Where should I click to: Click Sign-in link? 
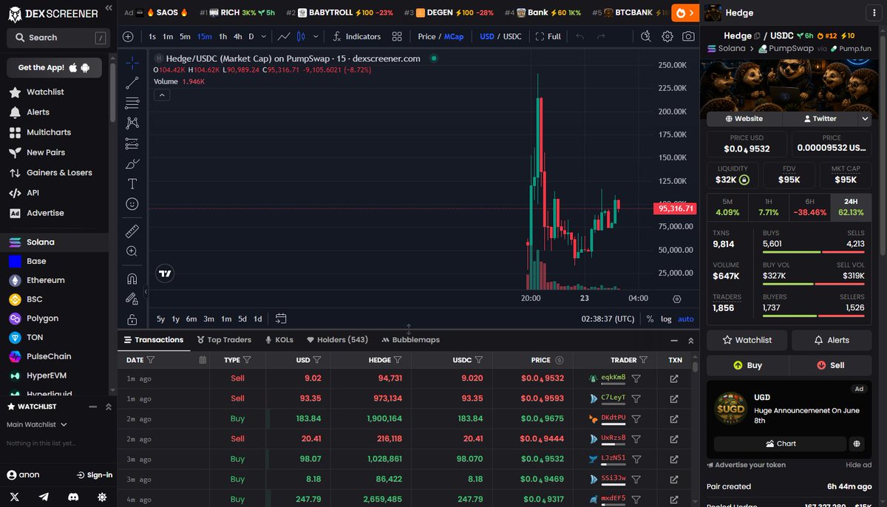click(x=95, y=475)
